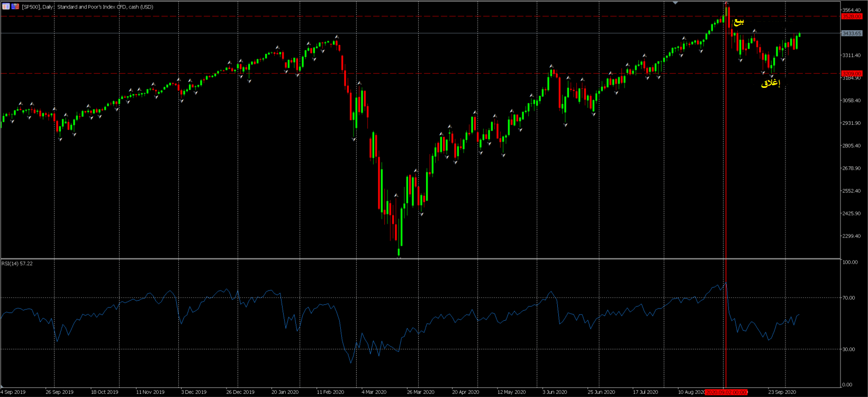The height and width of the screenshot is (397, 868).
Task: Click the depth of market icon
Action: pyautogui.click(x=15, y=6)
